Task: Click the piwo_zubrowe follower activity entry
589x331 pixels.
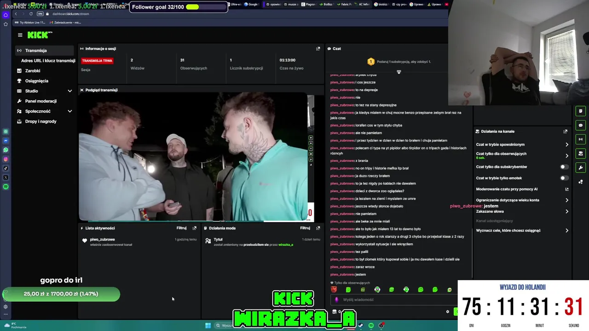Action: point(138,242)
